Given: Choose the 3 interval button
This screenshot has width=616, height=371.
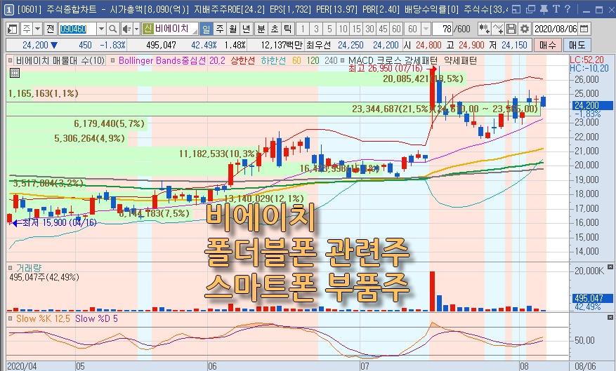Looking at the screenshot, I should coord(316,29).
